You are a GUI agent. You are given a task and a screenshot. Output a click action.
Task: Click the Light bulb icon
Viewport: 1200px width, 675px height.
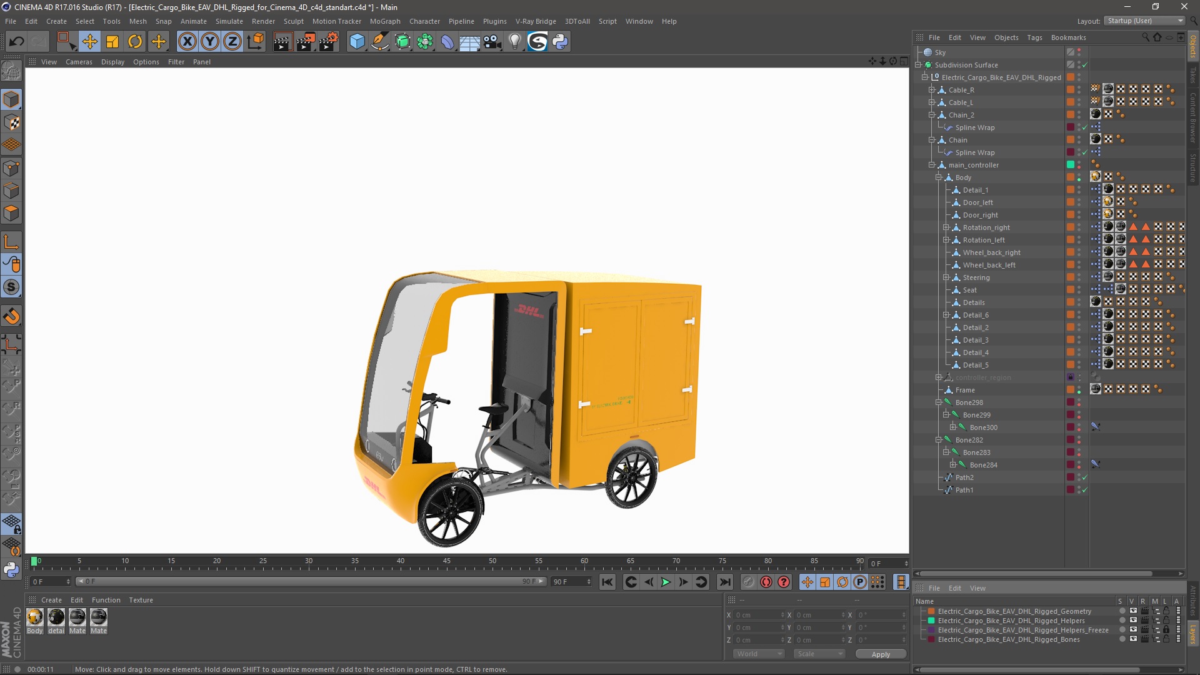515,42
